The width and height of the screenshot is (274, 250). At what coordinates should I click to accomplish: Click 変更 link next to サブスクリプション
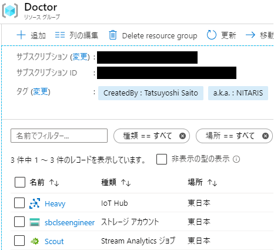coord(80,57)
